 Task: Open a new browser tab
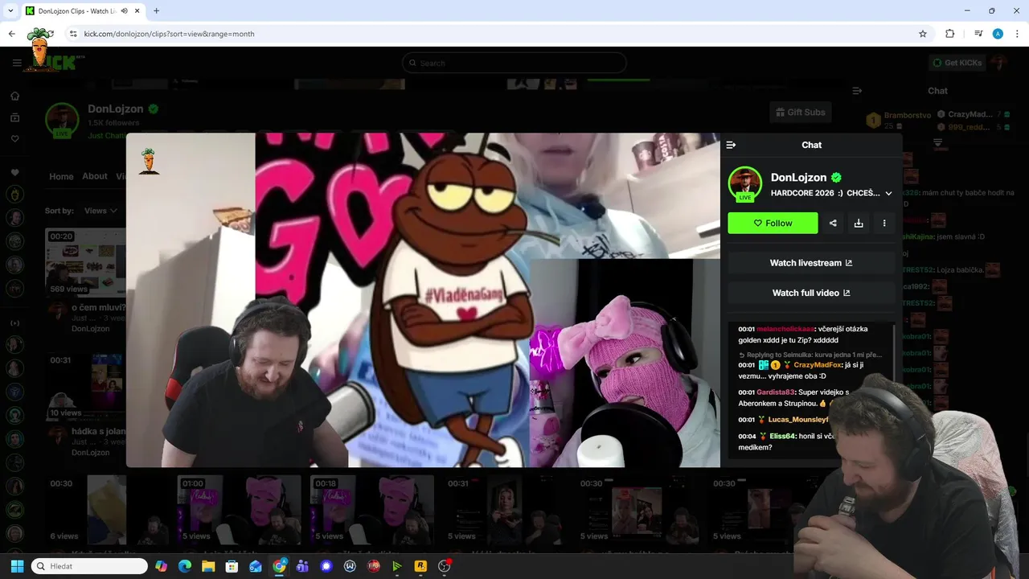pos(156,11)
